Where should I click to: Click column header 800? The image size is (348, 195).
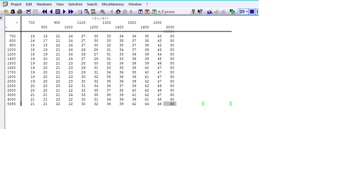tap(44, 27)
